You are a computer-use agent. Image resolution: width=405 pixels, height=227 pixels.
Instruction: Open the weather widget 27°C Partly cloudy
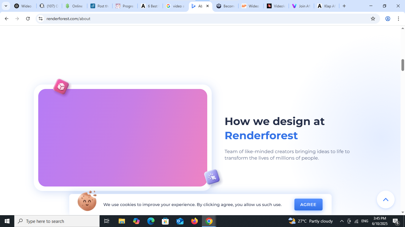point(311,221)
